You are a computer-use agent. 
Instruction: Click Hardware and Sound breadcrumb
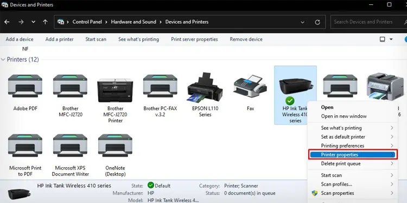(x=133, y=22)
